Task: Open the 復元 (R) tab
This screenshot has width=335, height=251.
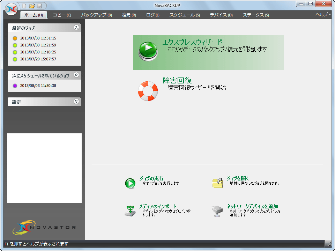Action: point(129,15)
